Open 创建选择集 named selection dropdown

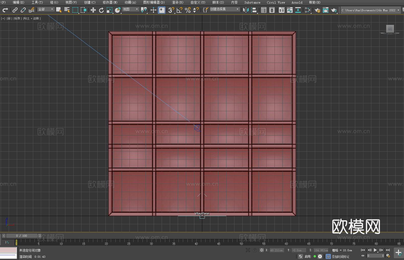(225, 9)
